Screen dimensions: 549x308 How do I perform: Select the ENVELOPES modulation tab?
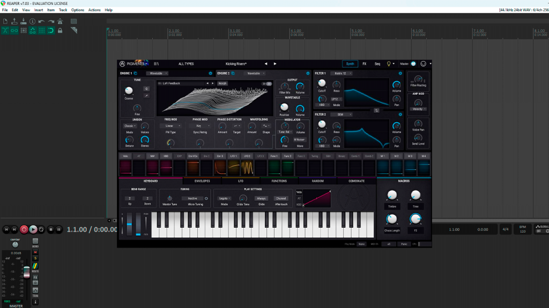click(x=202, y=181)
